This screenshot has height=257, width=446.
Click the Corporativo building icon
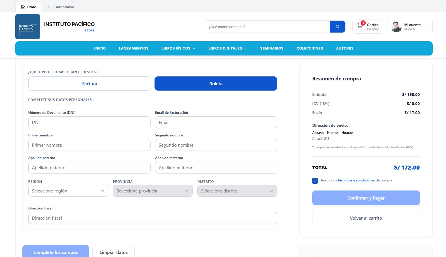coord(50,7)
